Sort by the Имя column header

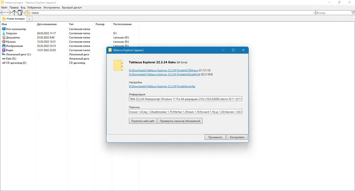(x=4, y=24)
